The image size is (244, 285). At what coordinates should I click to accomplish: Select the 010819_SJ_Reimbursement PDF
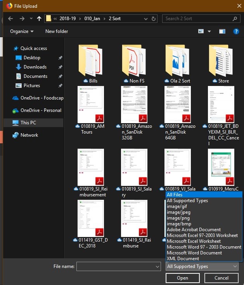[x=90, y=173]
